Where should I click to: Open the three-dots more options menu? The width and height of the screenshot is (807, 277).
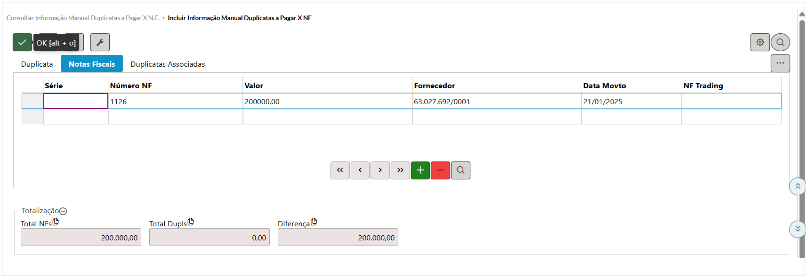coord(780,63)
